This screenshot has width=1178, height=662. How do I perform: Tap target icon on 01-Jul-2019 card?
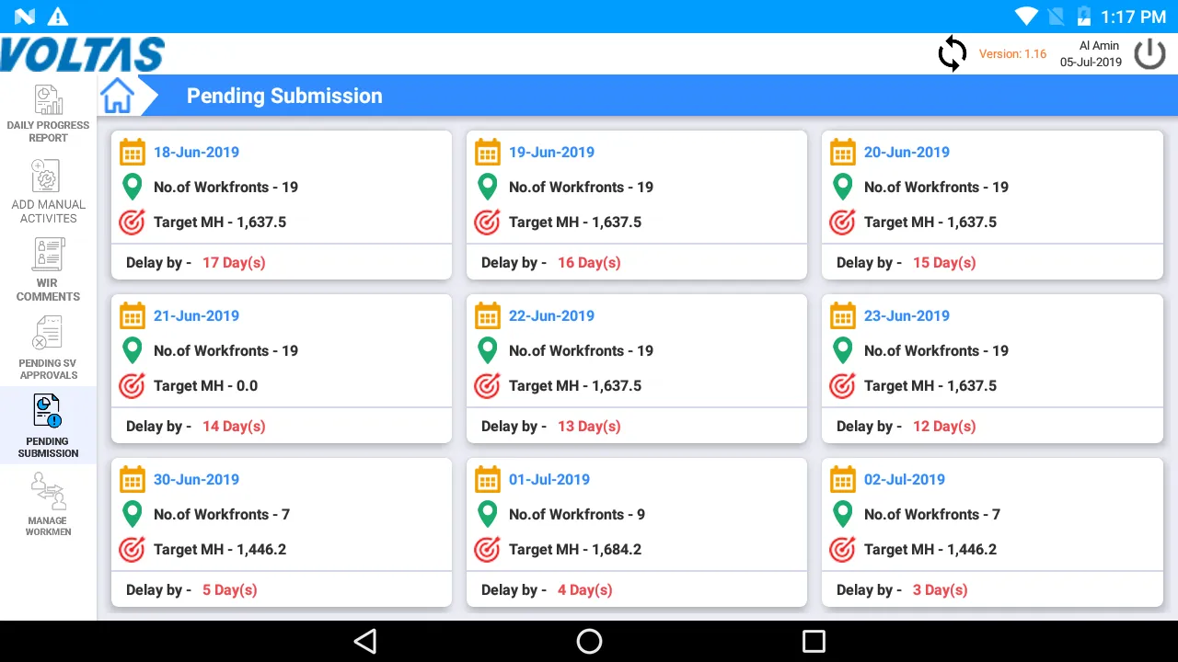488,550
